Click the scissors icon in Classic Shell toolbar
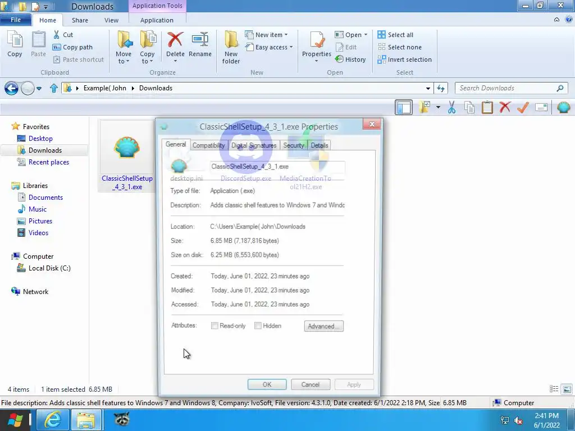The width and height of the screenshot is (575, 431). [452, 107]
